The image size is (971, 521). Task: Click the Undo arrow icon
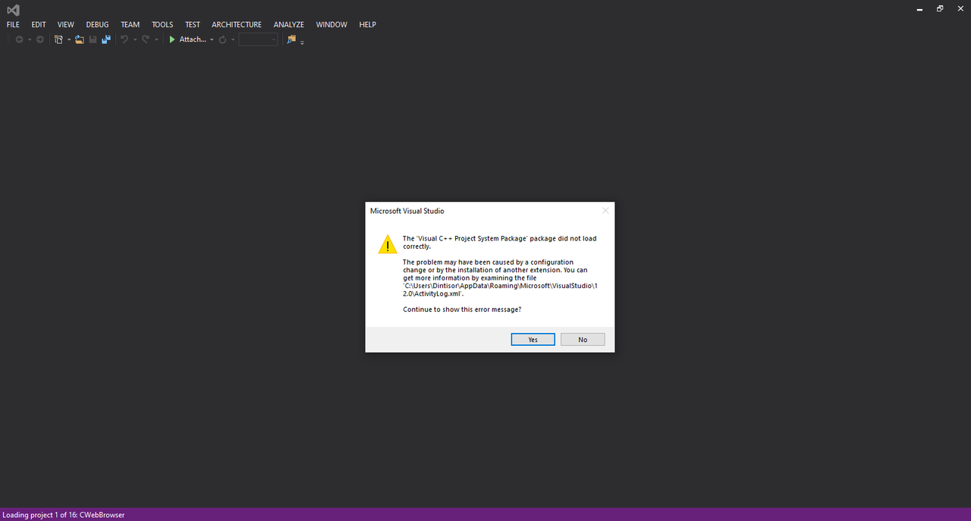(124, 39)
